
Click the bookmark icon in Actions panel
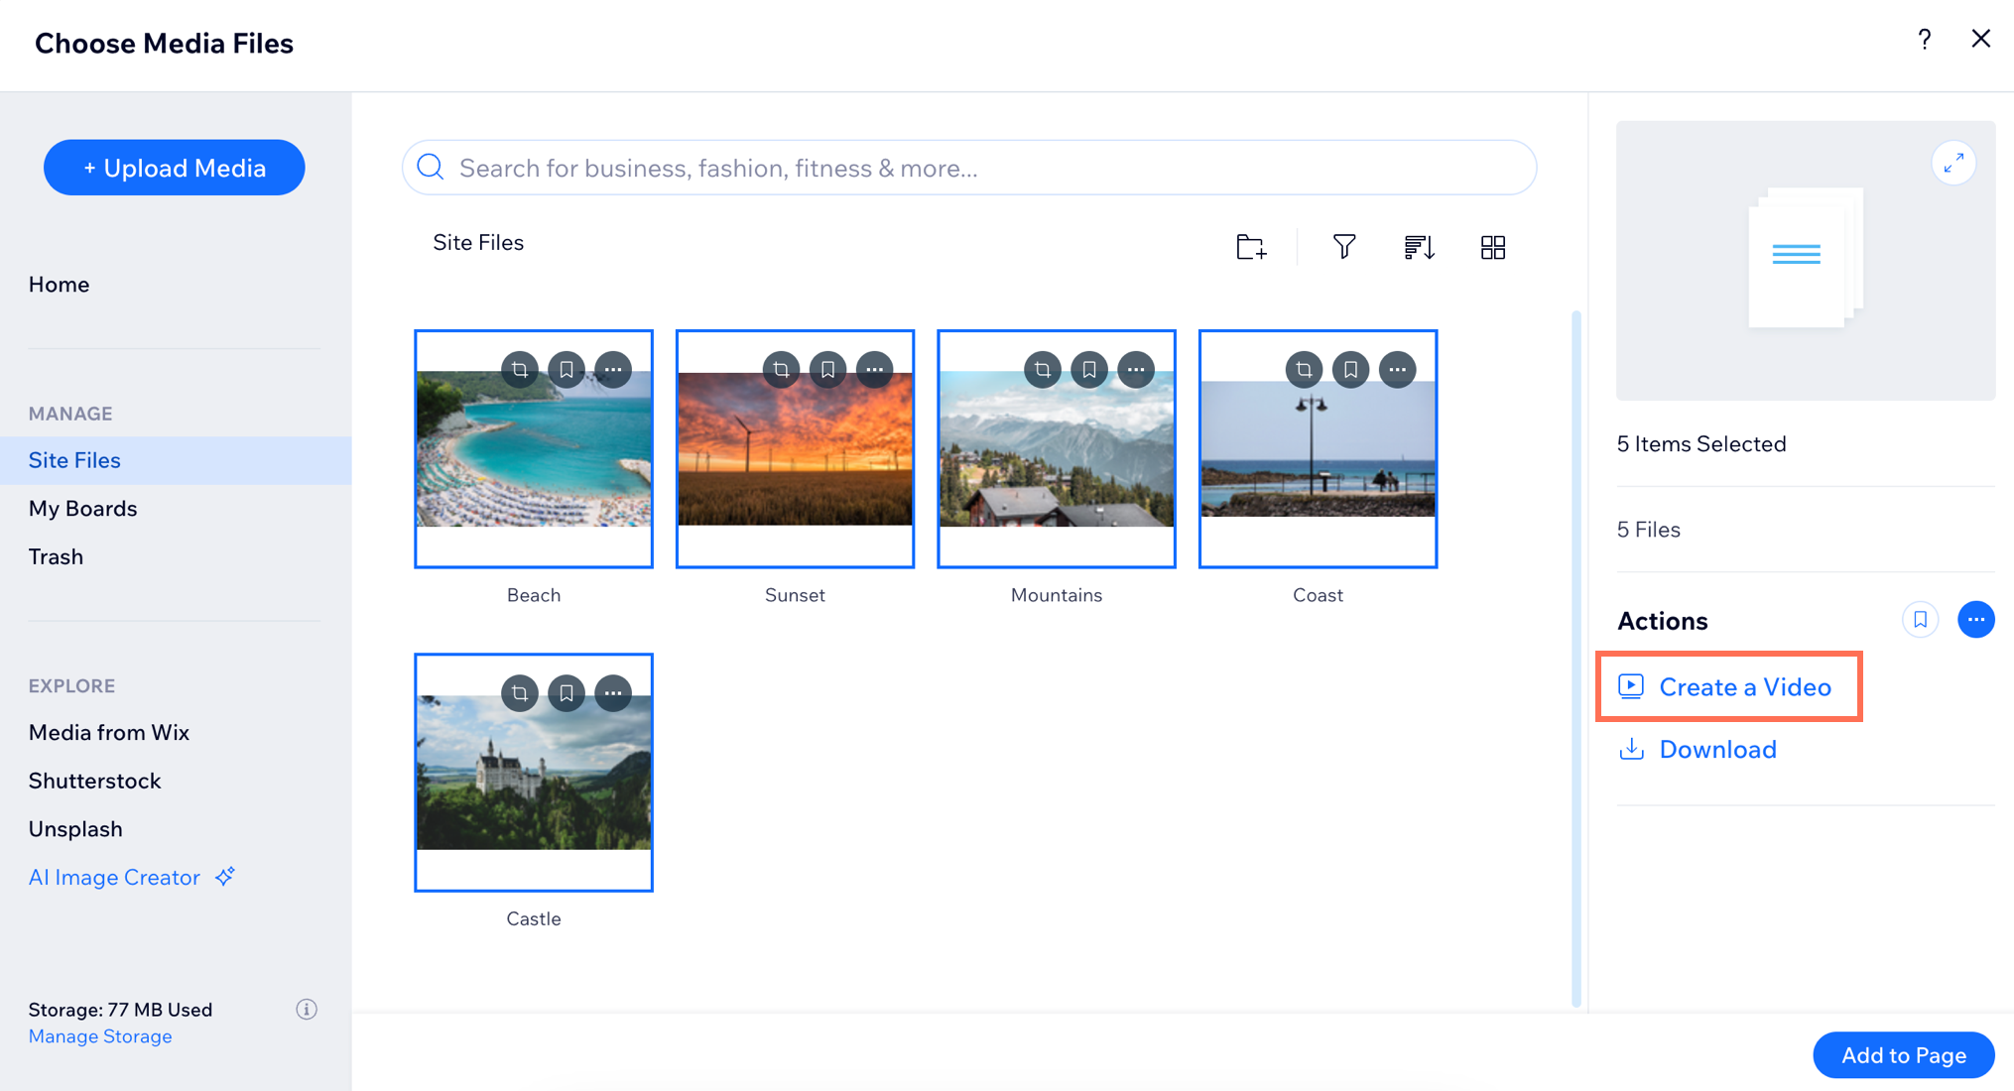1920,618
